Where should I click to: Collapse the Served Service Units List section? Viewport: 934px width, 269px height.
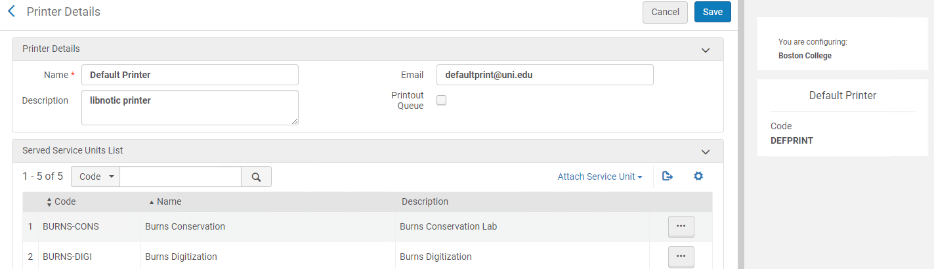(706, 152)
